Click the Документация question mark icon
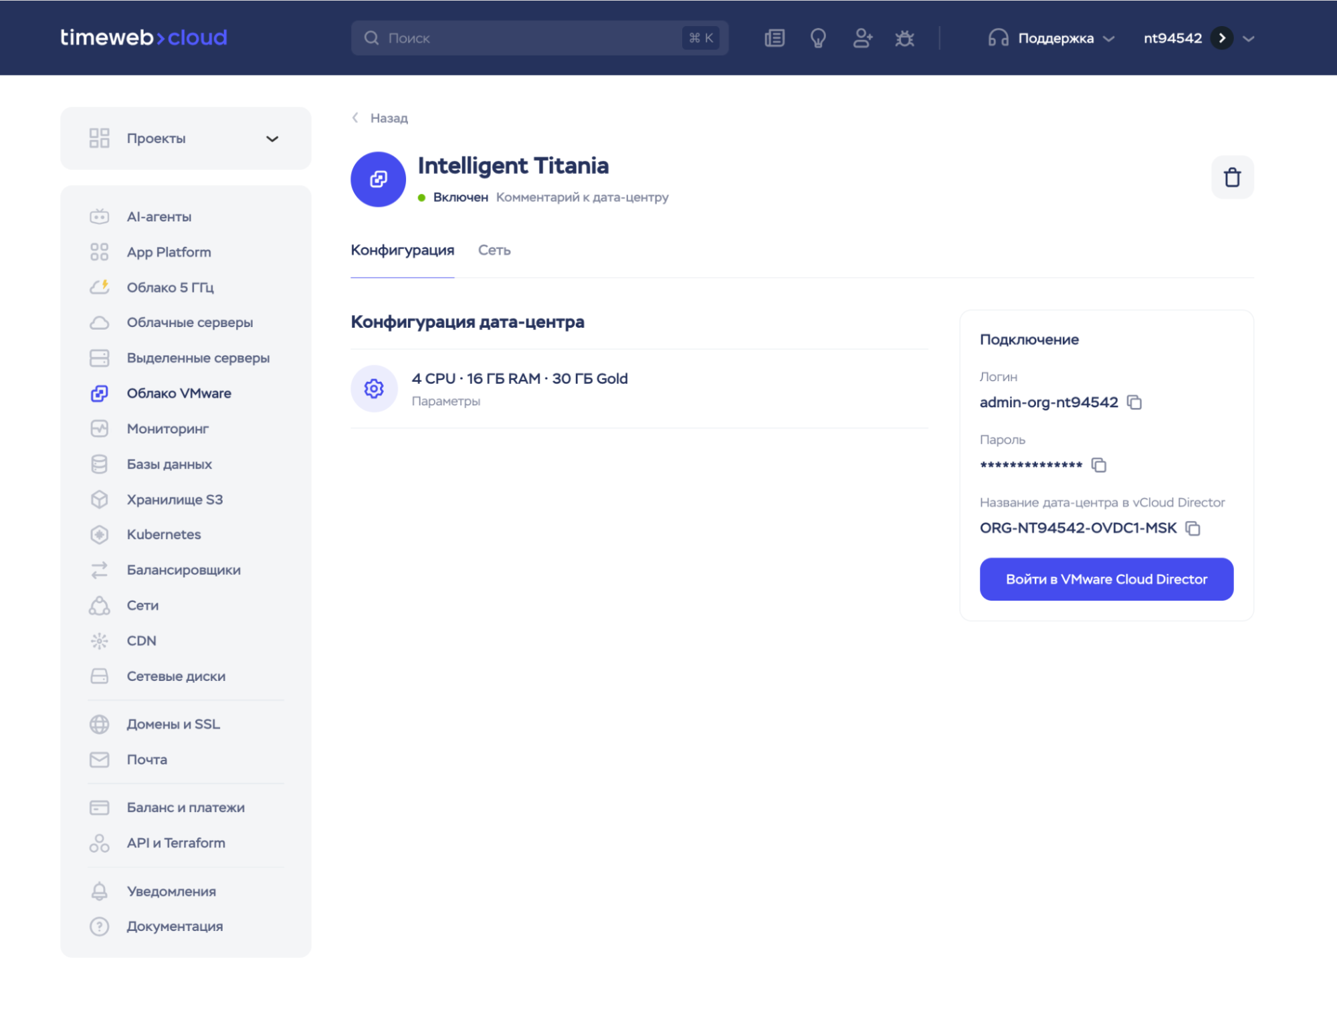 [99, 926]
